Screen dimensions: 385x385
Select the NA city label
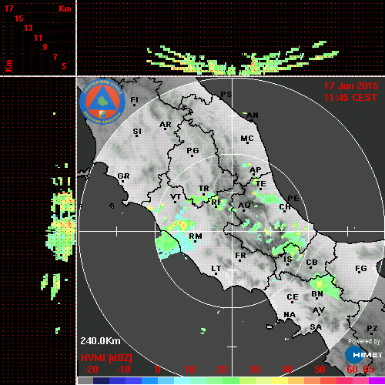[290, 315]
